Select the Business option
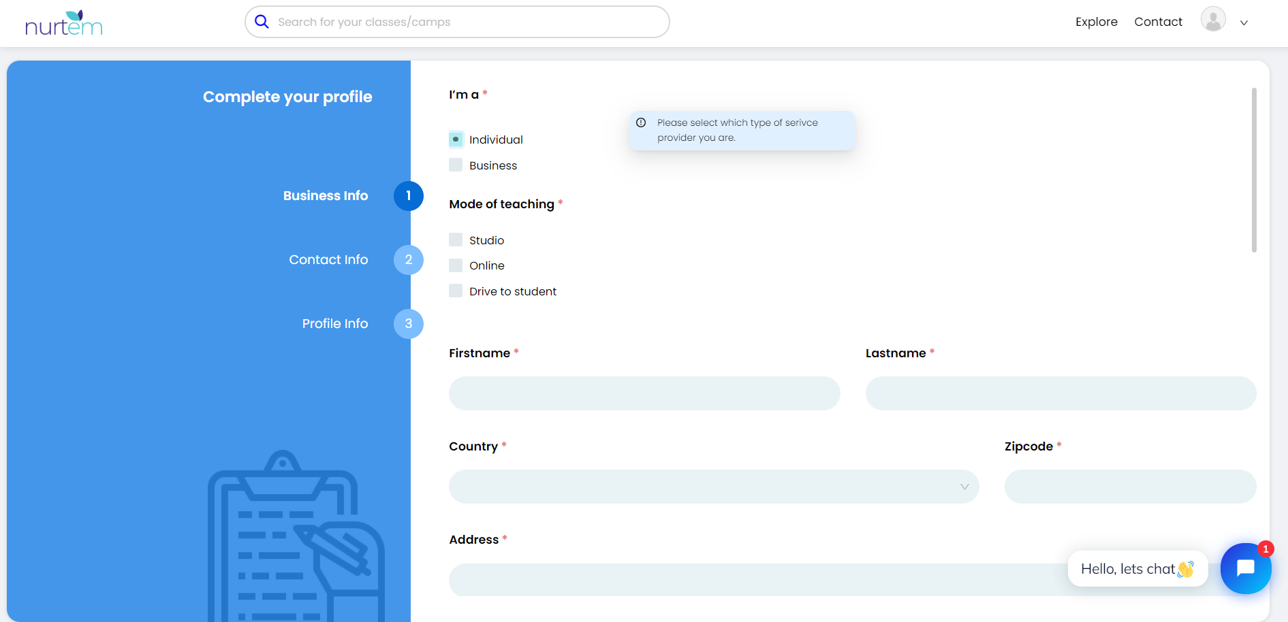Image resolution: width=1288 pixels, height=622 pixels. 456,165
